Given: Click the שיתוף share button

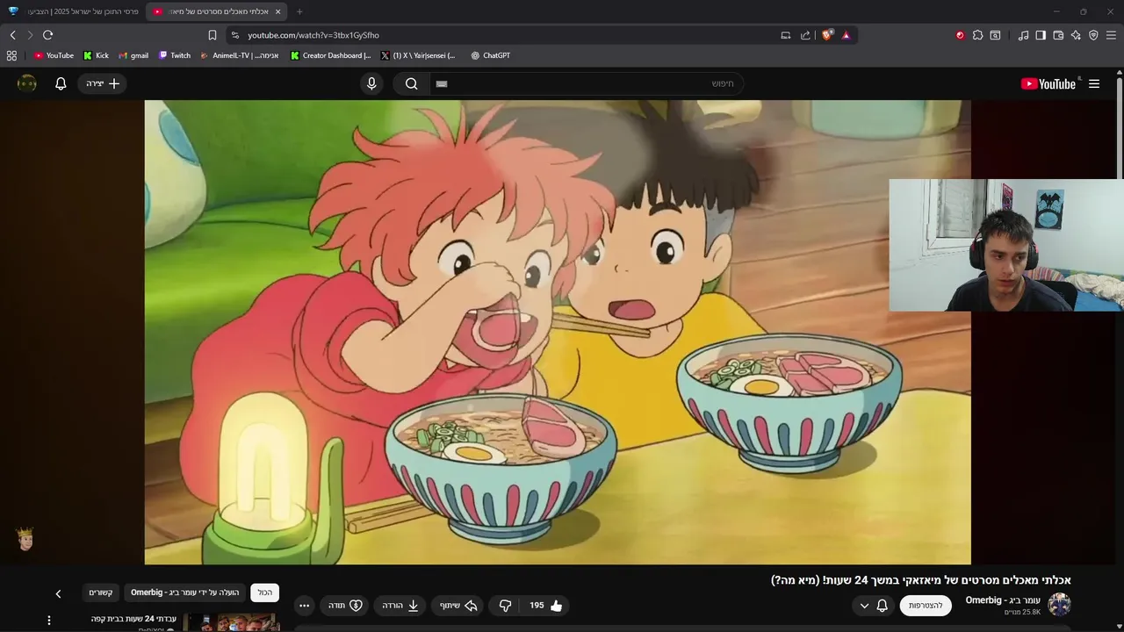Looking at the screenshot, I should (x=458, y=606).
